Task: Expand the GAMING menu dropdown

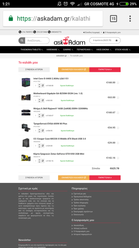Action: (x=68, y=50)
